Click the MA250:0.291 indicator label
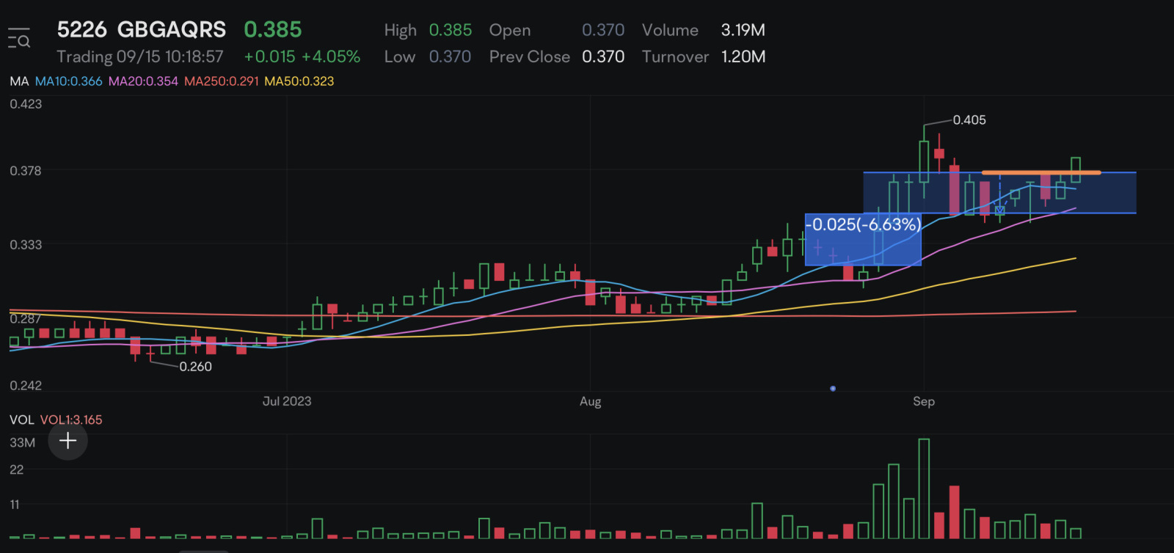The width and height of the screenshot is (1174, 553). click(x=222, y=81)
